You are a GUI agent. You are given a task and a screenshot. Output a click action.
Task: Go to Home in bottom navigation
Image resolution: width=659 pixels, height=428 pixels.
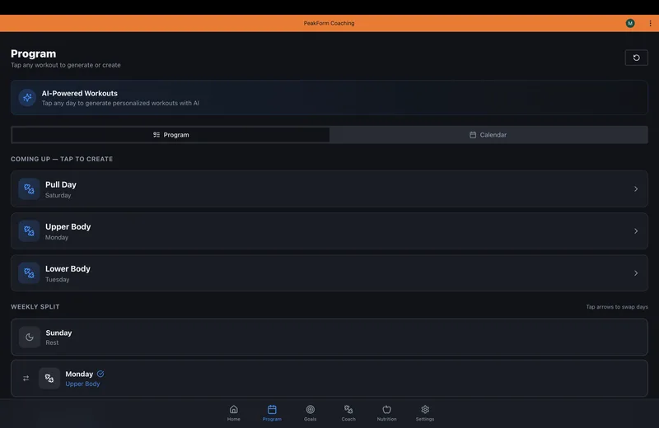234,413
